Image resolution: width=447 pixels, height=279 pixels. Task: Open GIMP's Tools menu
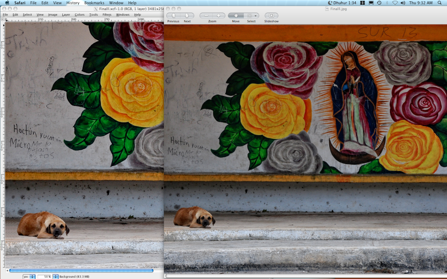[x=93, y=14]
